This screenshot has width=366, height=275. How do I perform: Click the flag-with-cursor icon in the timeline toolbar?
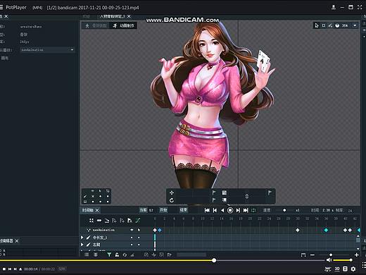pos(130,221)
